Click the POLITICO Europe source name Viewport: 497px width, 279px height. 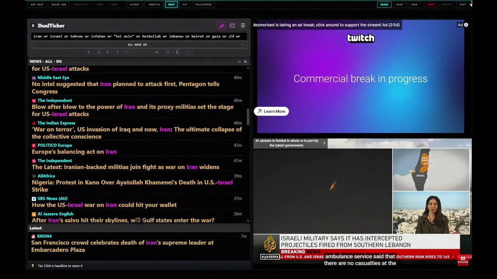click(55, 145)
